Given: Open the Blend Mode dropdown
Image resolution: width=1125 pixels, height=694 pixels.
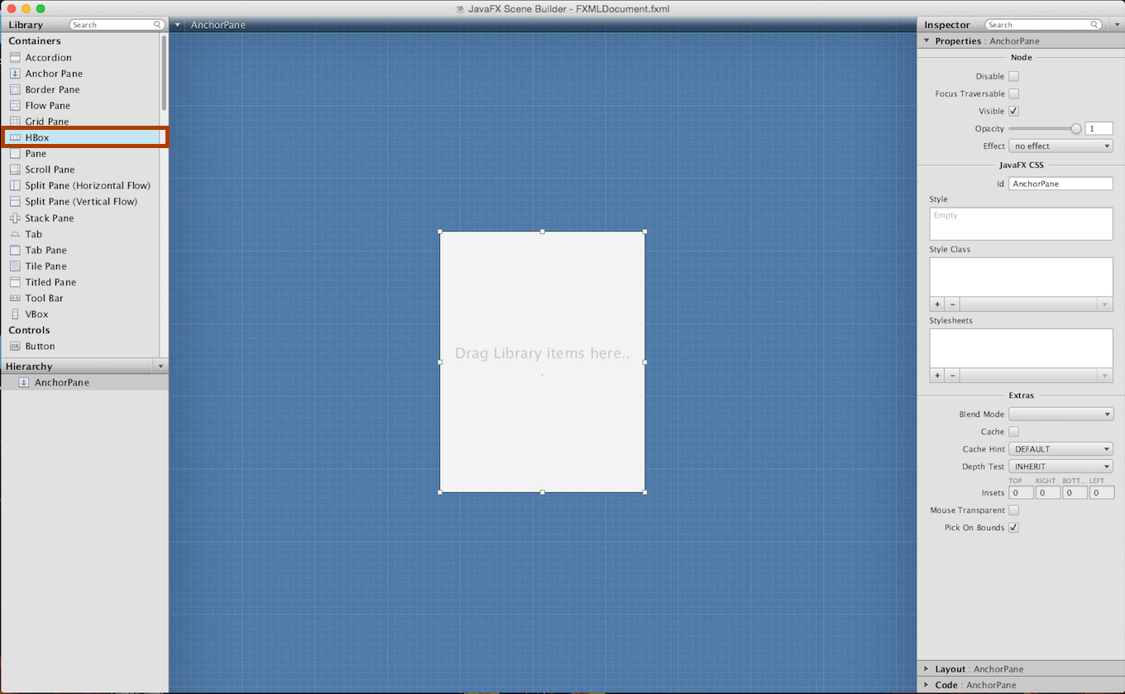Looking at the screenshot, I should (1060, 414).
